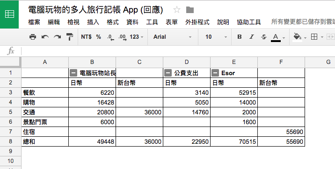This screenshot has height=169, width=335.
Task: Select cell with value 22950
Action: (x=187, y=141)
